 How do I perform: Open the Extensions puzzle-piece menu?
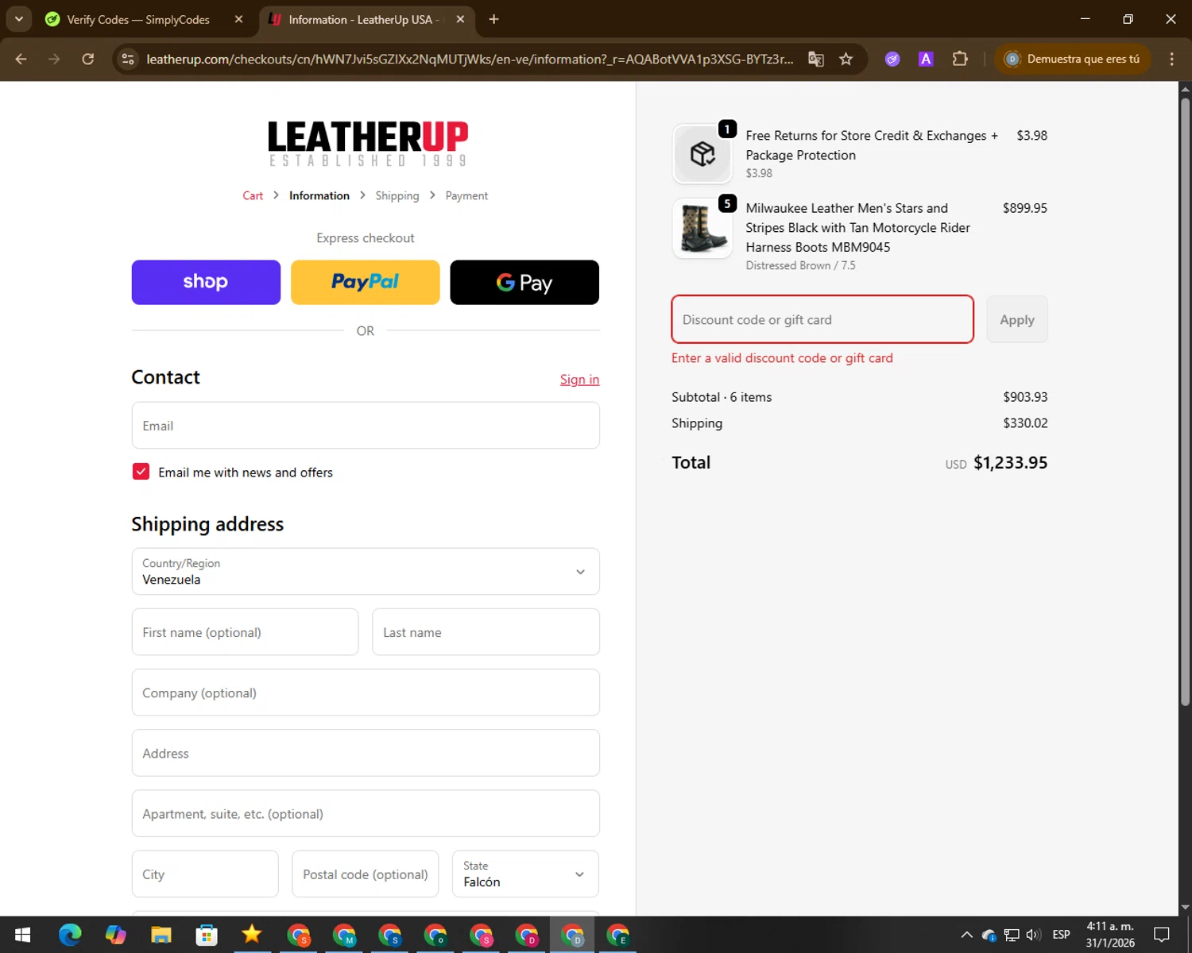pyautogui.click(x=960, y=59)
